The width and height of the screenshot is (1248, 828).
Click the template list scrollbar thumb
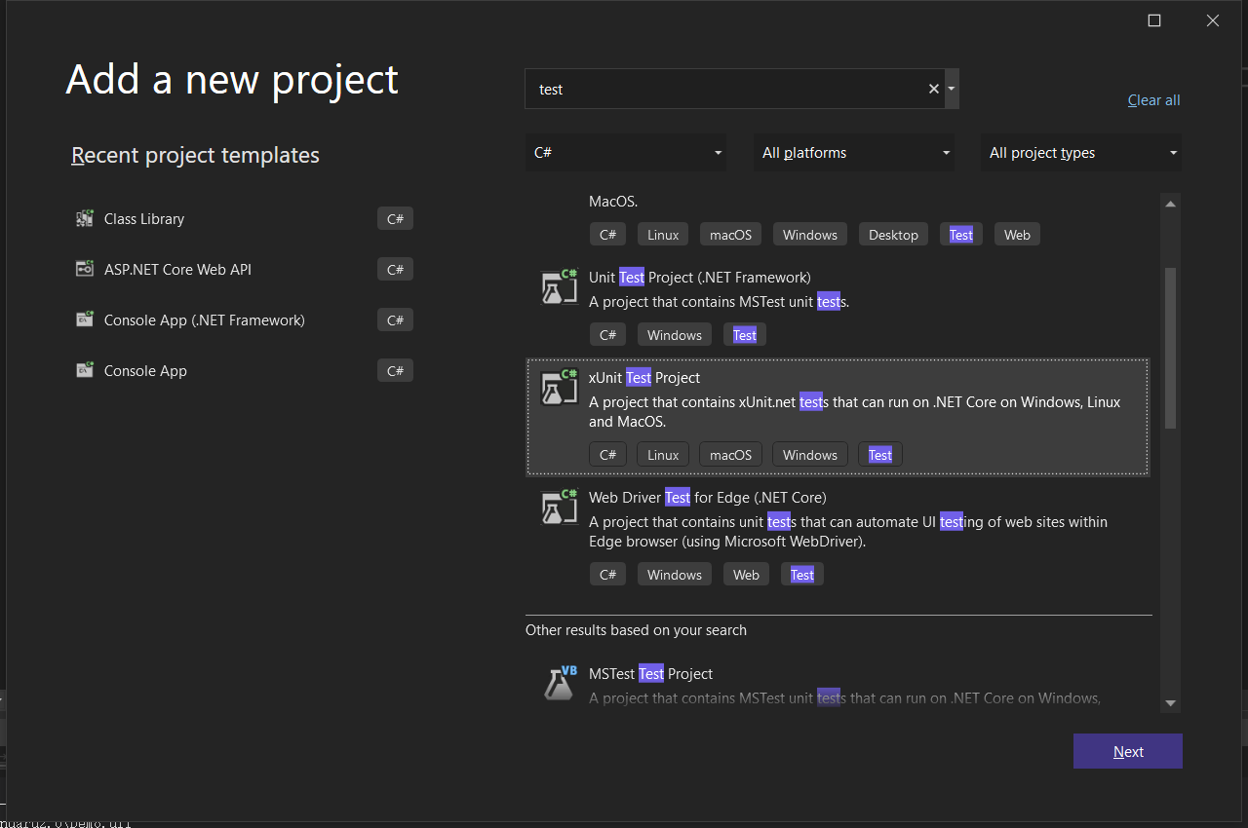click(1171, 347)
